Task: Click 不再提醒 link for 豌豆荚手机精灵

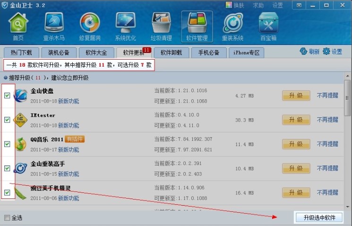Action: [x=327, y=192]
